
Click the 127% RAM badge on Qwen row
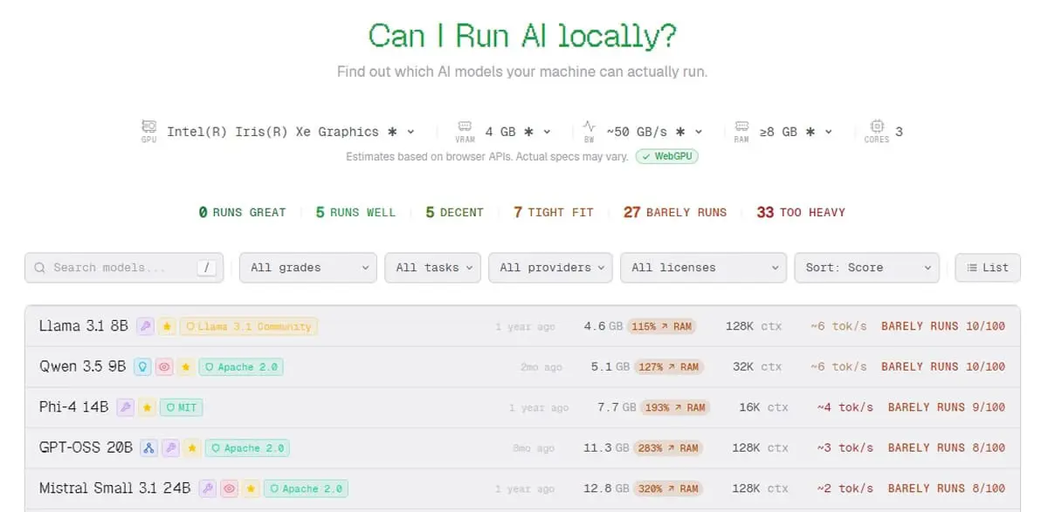(669, 367)
